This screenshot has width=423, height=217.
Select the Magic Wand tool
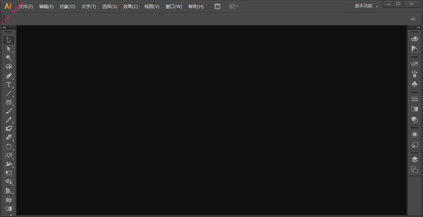[x=9, y=58]
